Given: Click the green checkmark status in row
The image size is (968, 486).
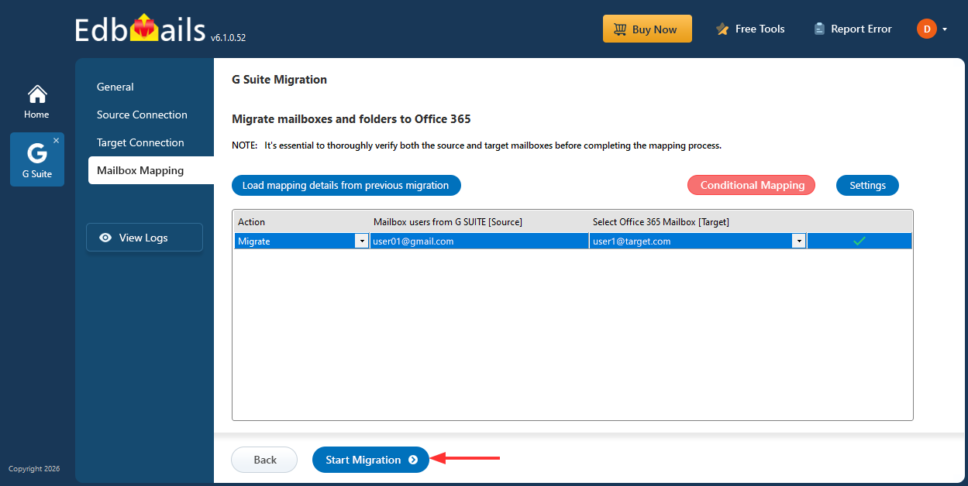Looking at the screenshot, I should [x=859, y=241].
